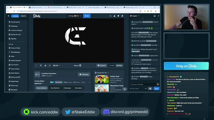The width and height of the screenshot is (214, 120).
Task: Open live stats chart icon
Action: click(45, 65)
